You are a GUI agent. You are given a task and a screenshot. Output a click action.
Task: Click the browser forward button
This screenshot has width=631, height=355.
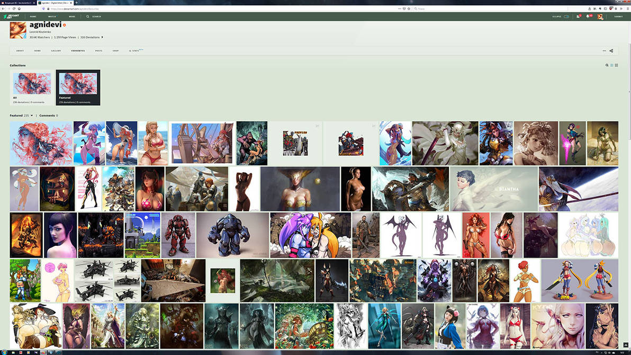(8, 8)
